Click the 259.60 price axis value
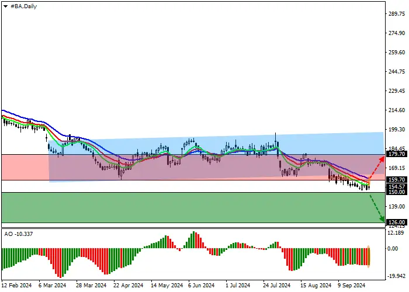This screenshot has width=409, height=292. click(397, 53)
